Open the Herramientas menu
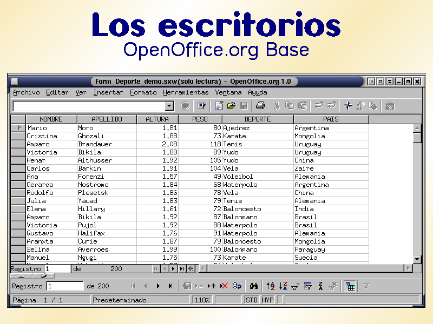 click(x=186, y=92)
